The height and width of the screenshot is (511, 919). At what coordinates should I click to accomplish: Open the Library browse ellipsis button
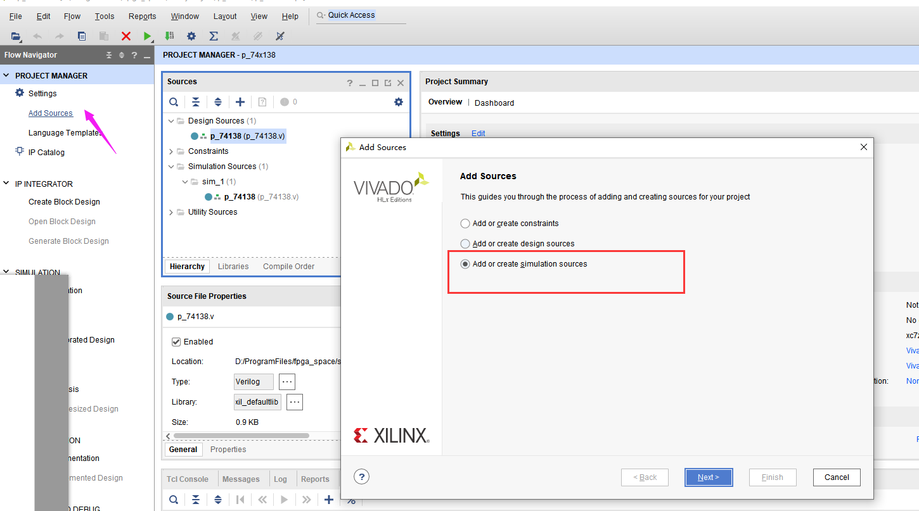coord(295,402)
